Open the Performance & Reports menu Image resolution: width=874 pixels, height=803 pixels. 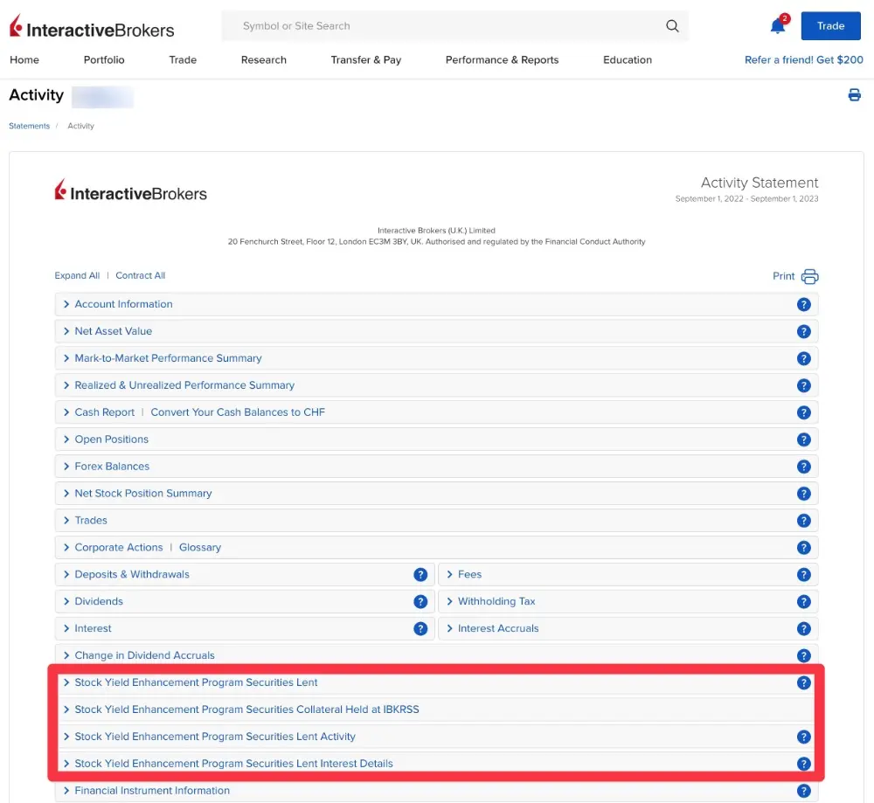(502, 59)
